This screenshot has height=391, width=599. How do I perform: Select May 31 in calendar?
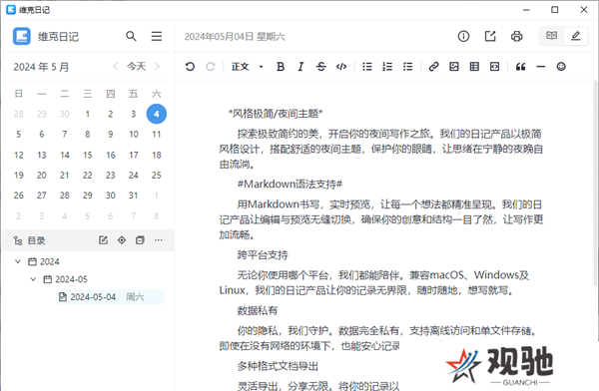134,195
